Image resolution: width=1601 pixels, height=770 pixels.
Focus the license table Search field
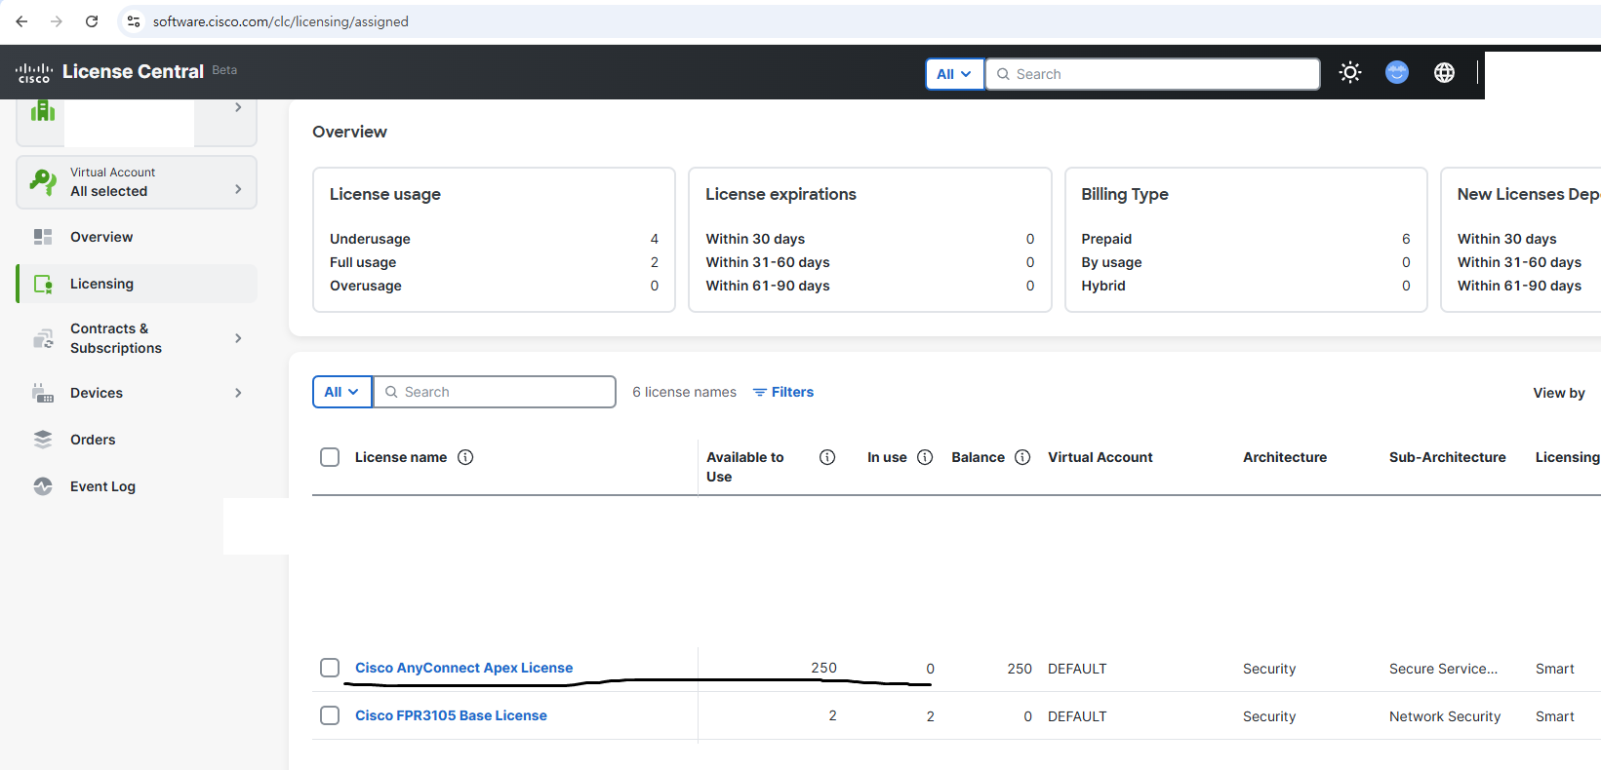pos(495,392)
